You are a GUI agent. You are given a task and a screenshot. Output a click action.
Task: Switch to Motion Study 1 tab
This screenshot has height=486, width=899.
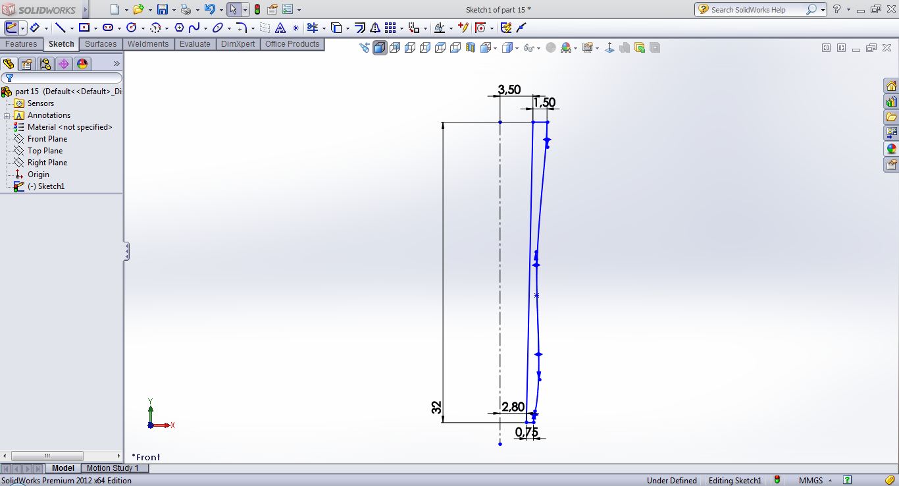click(x=113, y=468)
